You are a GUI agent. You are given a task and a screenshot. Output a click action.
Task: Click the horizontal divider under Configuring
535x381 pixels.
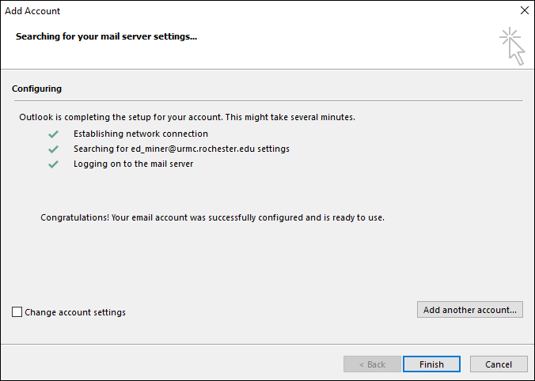click(267, 100)
